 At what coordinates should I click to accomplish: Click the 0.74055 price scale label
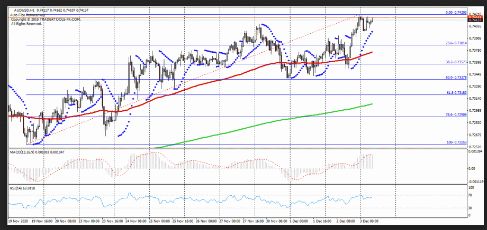click(x=475, y=26)
